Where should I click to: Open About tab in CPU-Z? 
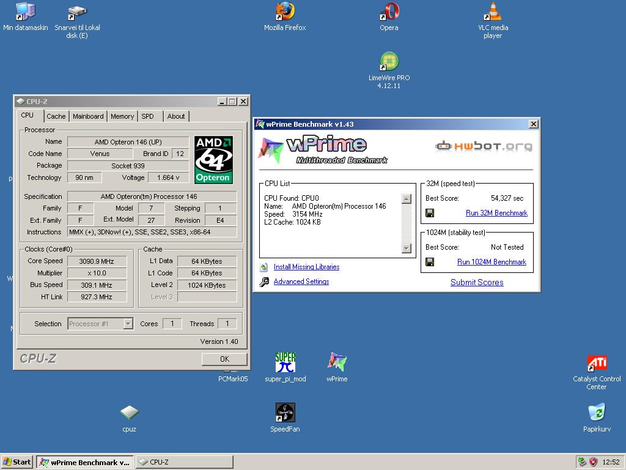(x=176, y=116)
